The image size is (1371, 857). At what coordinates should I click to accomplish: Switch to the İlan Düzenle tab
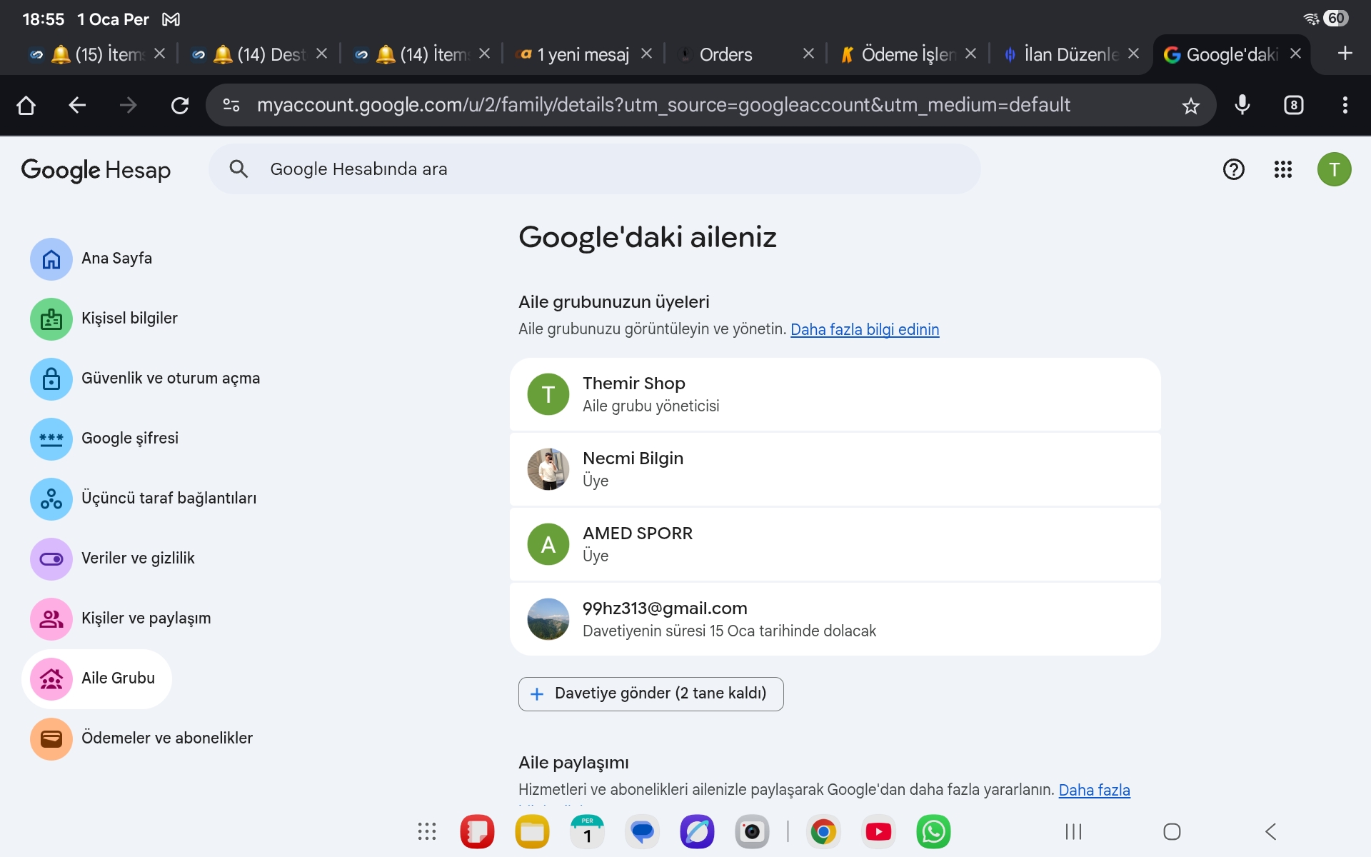[x=1071, y=54]
